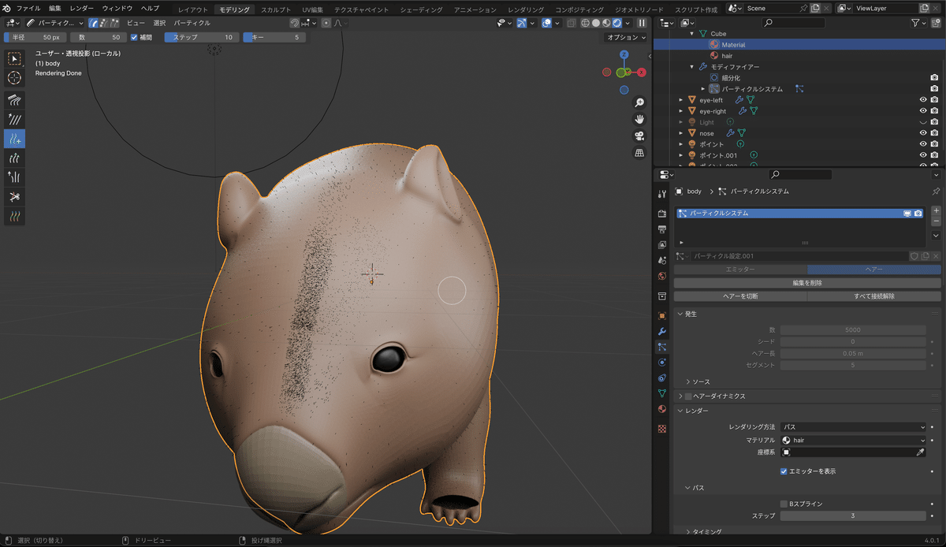The height and width of the screenshot is (547, 946).
Task: Hide eye-right in the viewport
Action: click(x=922, y=111)
